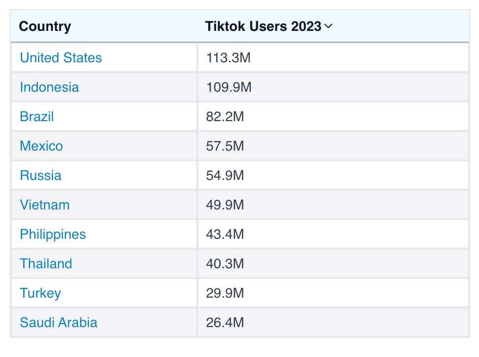Click the Country column header
Viewport: 479px width, 357px height.
tap(45, 26)
